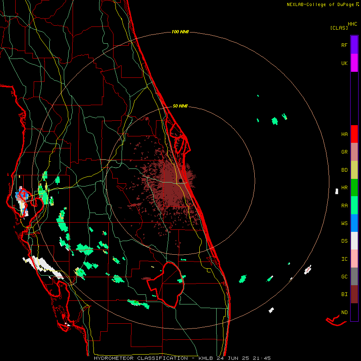Click the BI maroon legend swatch
The width and height of the screenshot is (361, 361).
click(x=354, y=294)
